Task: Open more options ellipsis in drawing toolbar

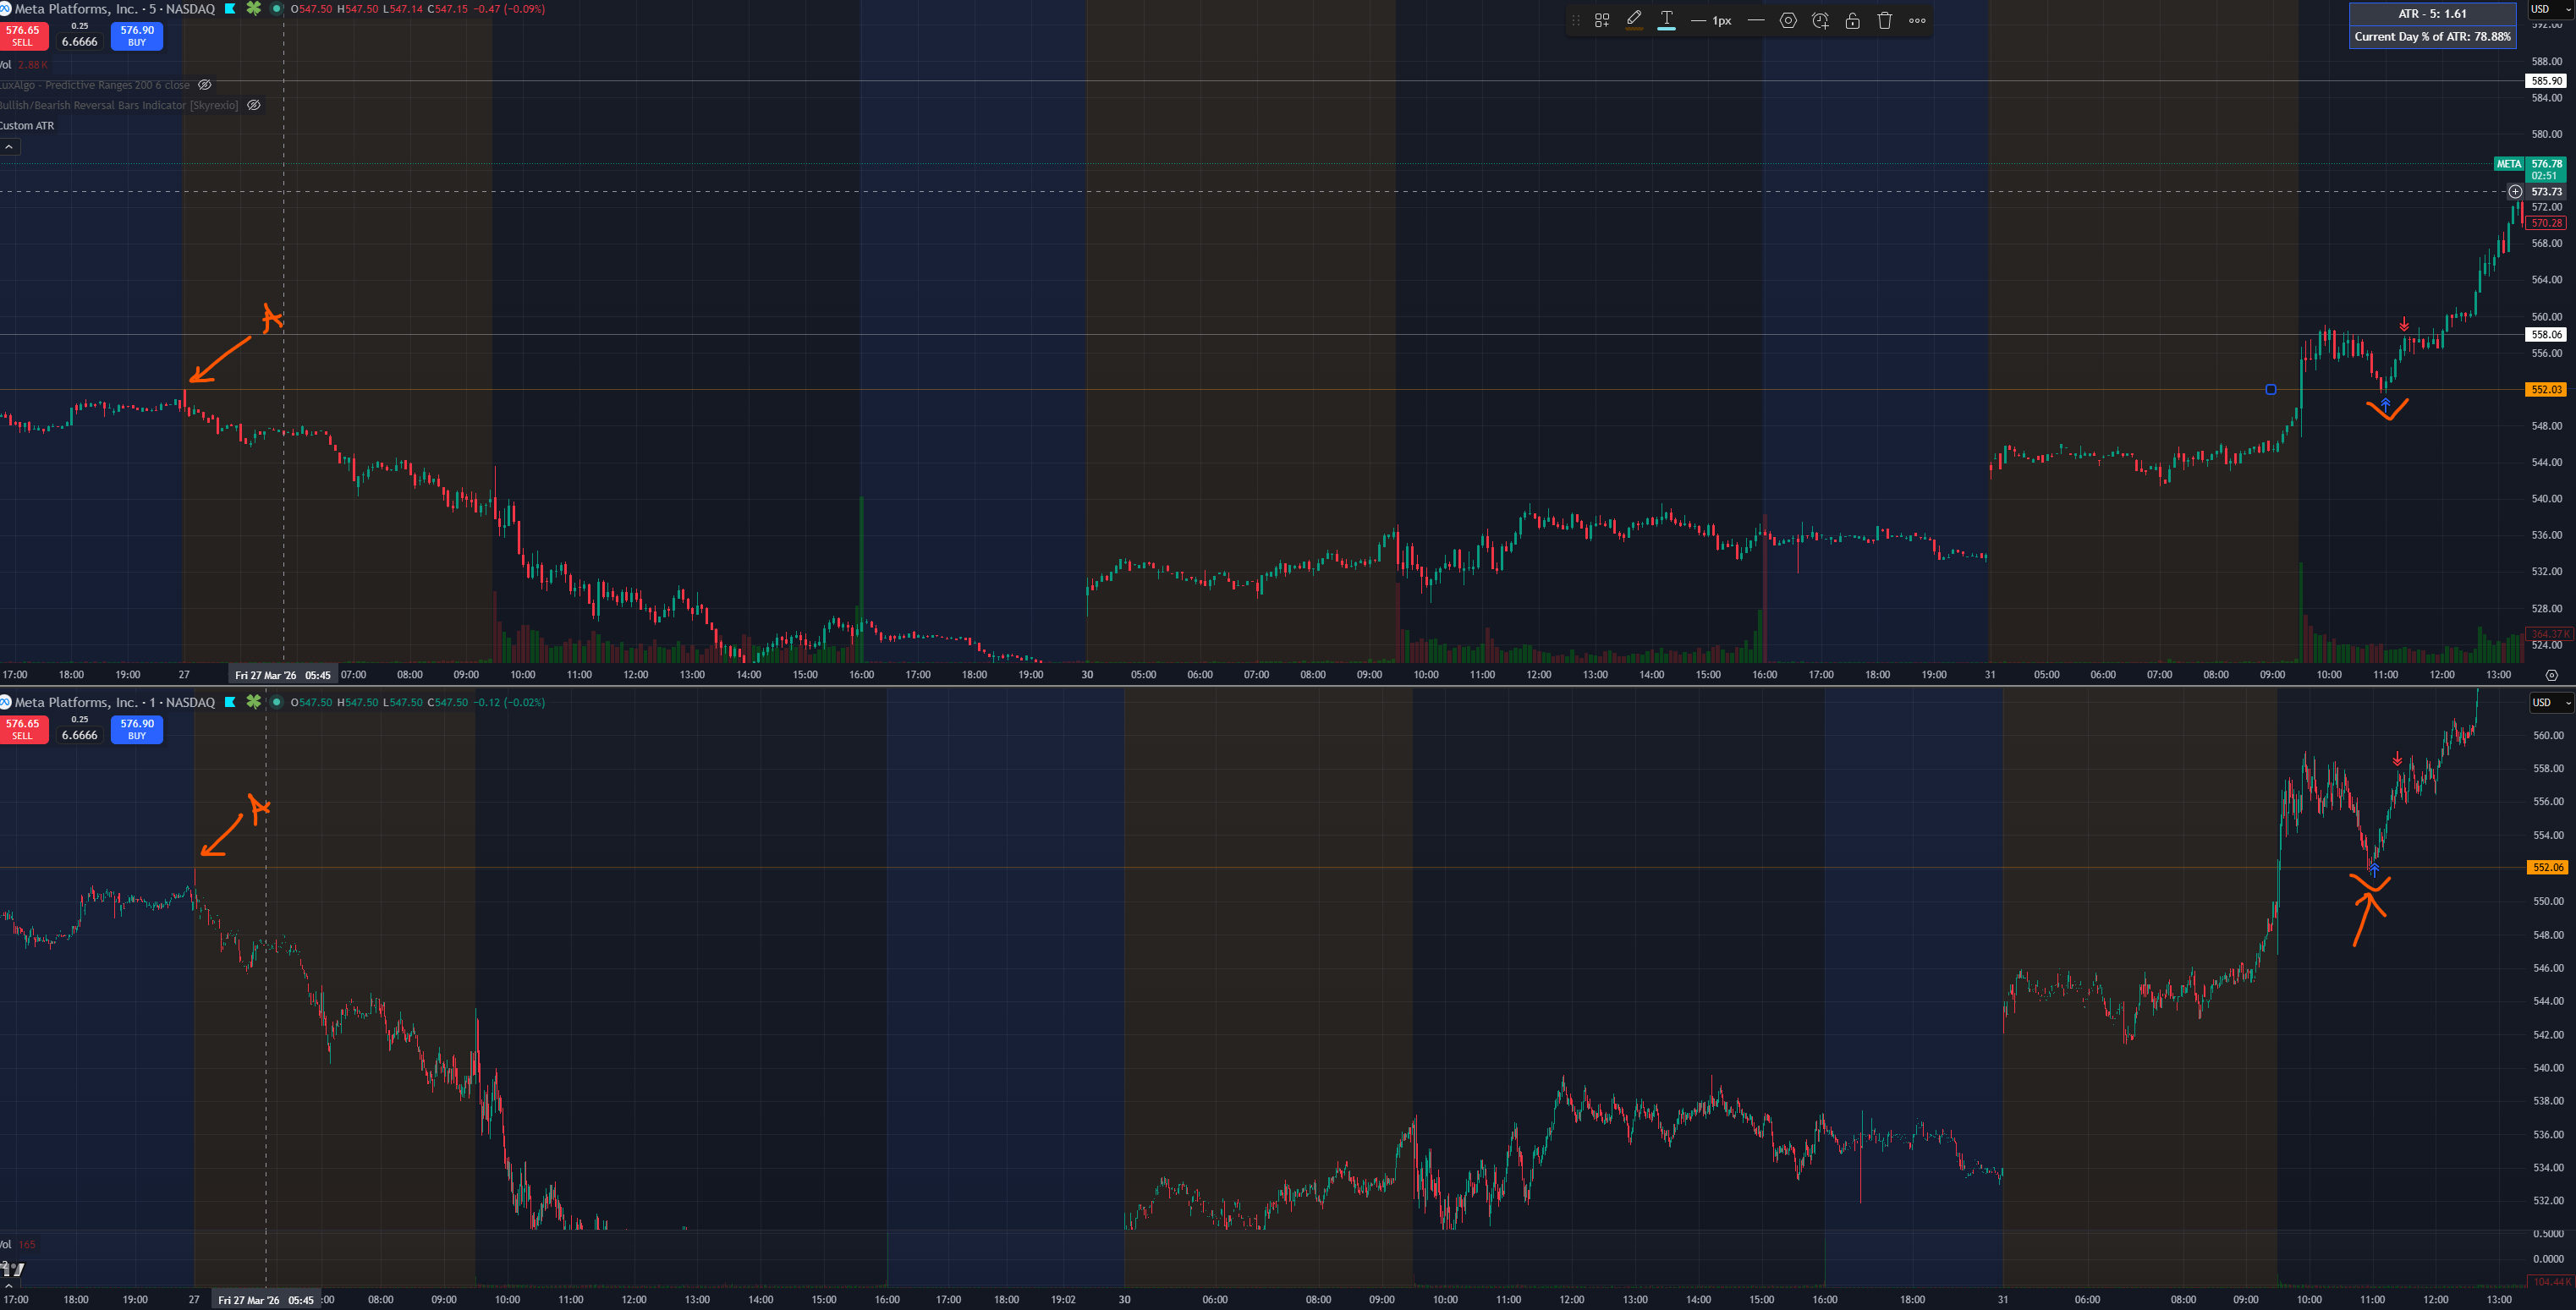Action: coord(1917,20)
